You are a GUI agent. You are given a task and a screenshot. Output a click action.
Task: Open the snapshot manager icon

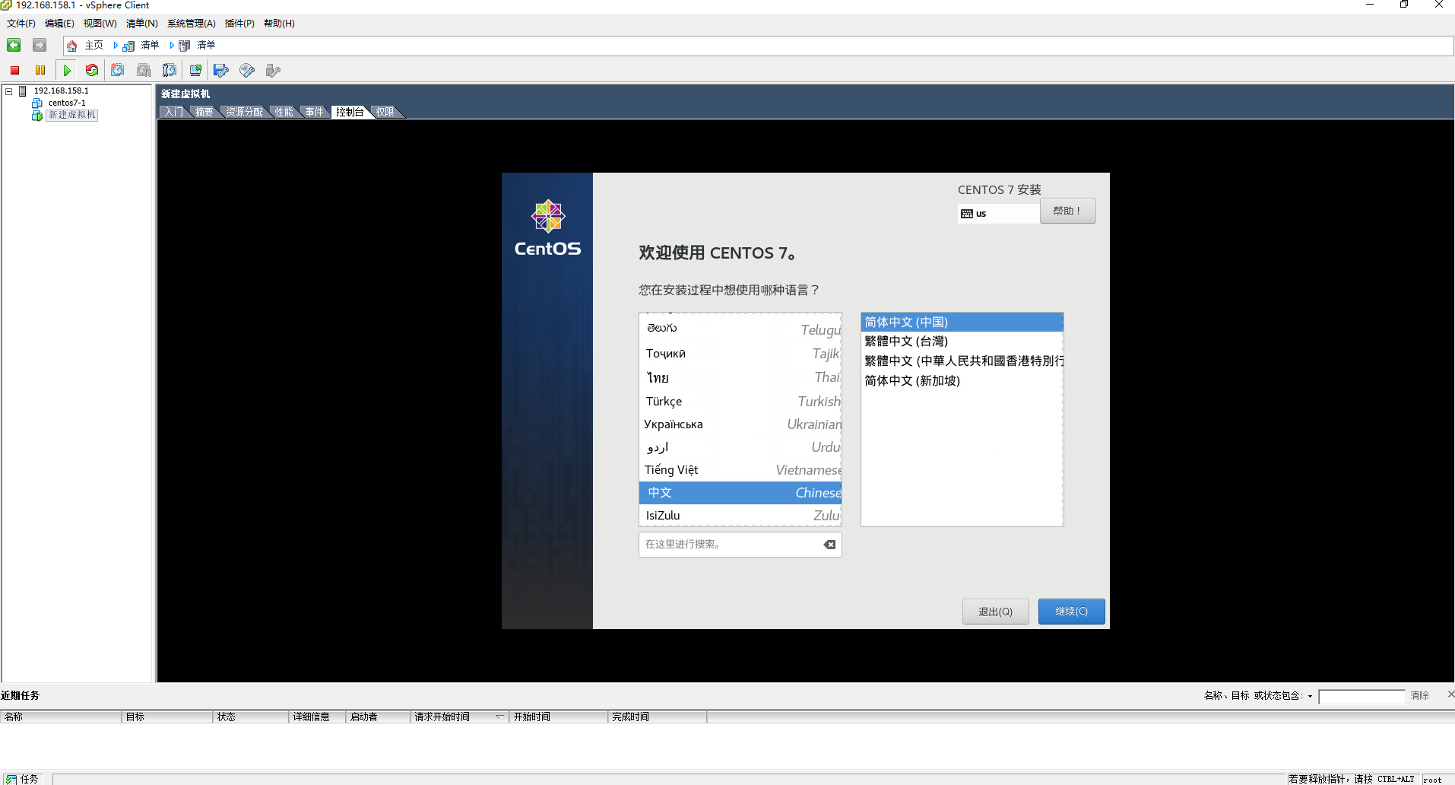point(170,70)
